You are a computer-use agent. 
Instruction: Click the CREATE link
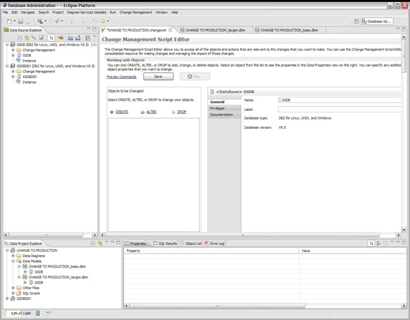pyautogui.click(x=122, y=112)
